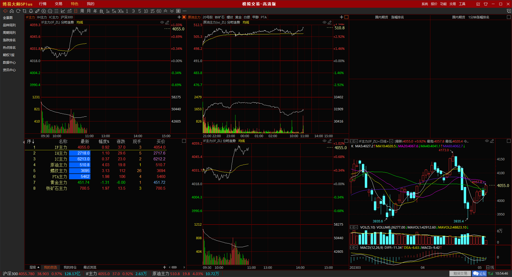Click the 期货交易 button in the status bar
Screen dimensions: 512x277
(460, 274)
